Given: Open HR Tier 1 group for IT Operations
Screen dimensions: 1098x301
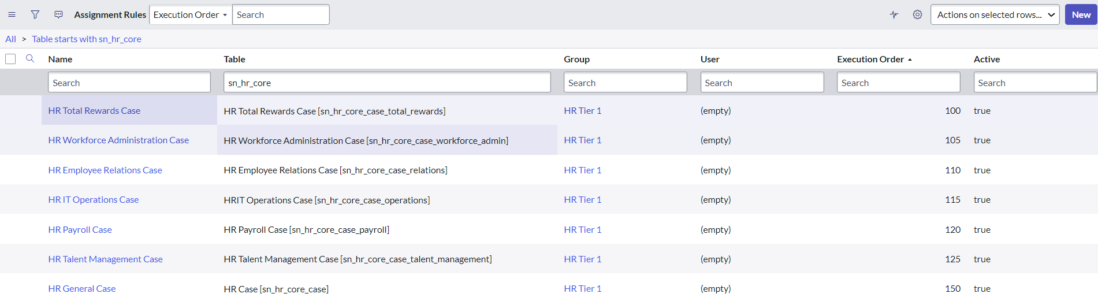Looking at the screenshot, I should point(583,199).
